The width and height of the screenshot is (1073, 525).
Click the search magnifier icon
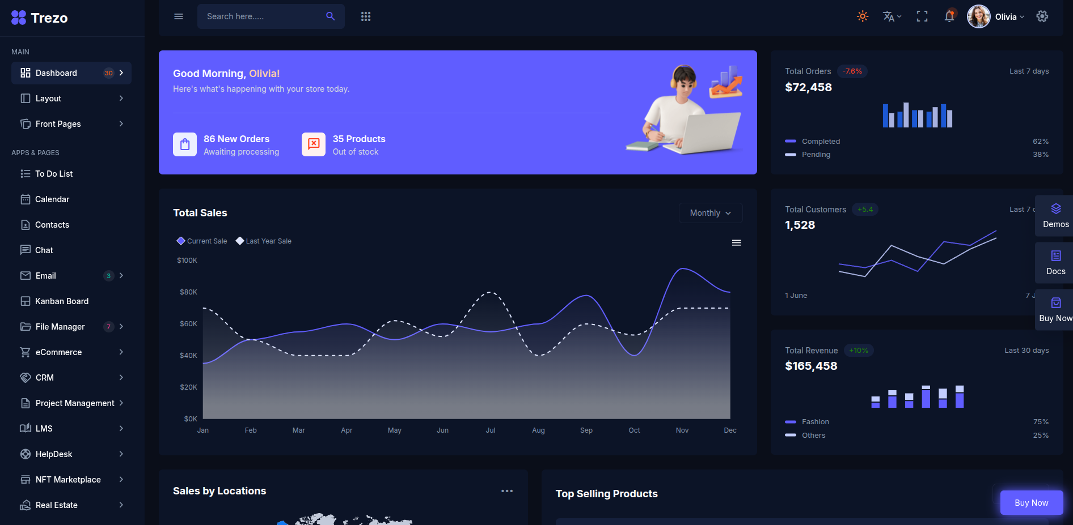click(x=330, y=16)
